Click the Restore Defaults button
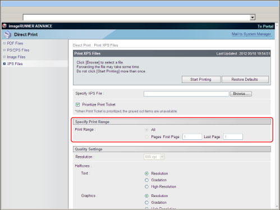The image size is (280, 210). 245,79
